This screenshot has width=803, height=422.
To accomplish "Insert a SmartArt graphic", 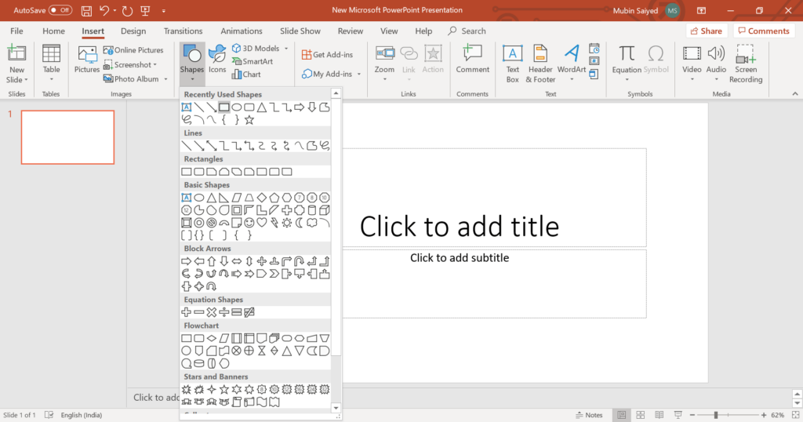I will point(252,61).
